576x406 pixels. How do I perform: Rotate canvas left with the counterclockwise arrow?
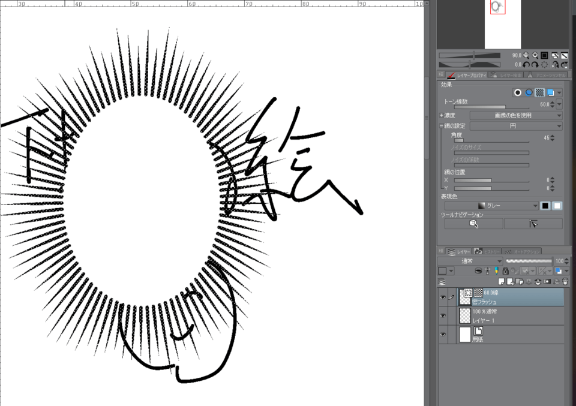[x=526, y=64]
